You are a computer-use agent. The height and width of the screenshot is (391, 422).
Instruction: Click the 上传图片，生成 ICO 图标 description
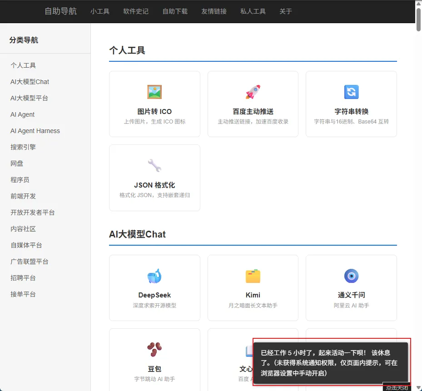pos(154,122)
